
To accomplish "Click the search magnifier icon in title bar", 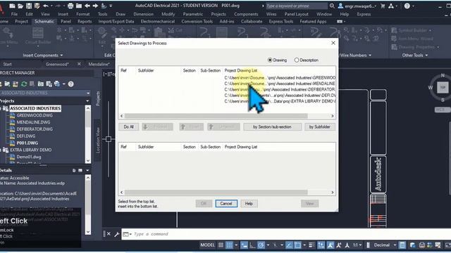I will coord(332,6).
